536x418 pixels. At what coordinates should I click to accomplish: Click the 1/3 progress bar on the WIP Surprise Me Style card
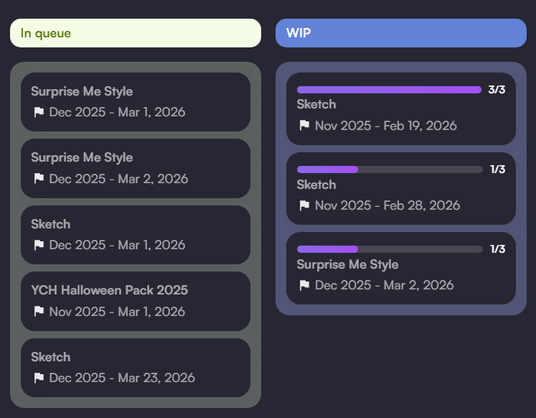(389, 249)
